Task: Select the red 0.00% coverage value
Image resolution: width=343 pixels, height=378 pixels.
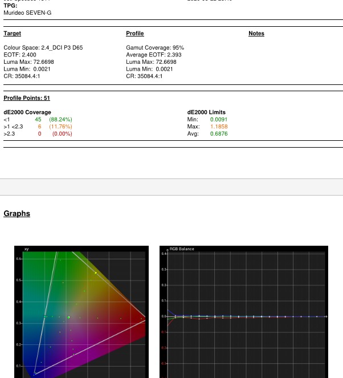Action: 62,134
